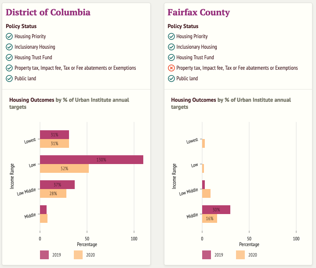
Task: Toggle 2019 legend swatch in Fairfax County chart
Action: 207,255
